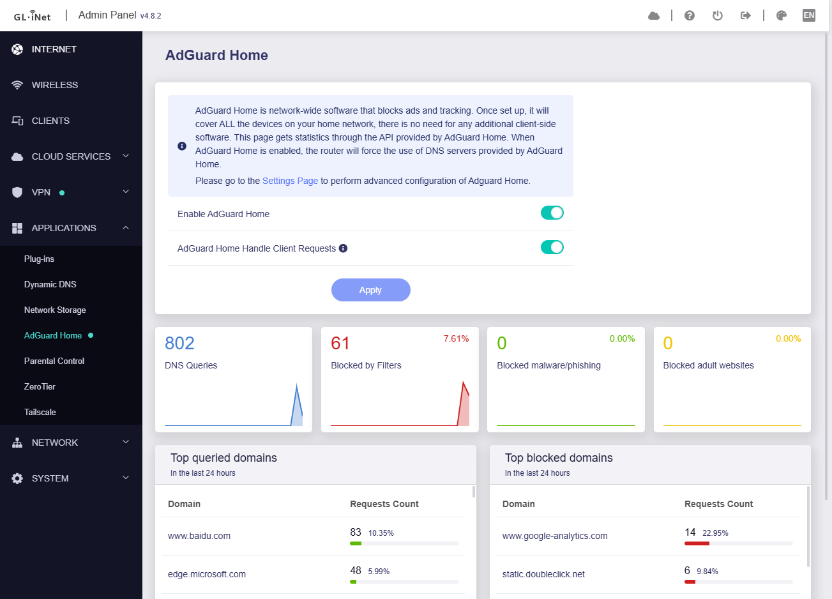Toggle AdGuard Home Handle Client Requests off

coord(552,248)
